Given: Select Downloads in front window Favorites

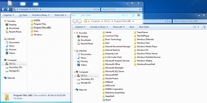Looking at the screenshot, I should pos(86,40).
